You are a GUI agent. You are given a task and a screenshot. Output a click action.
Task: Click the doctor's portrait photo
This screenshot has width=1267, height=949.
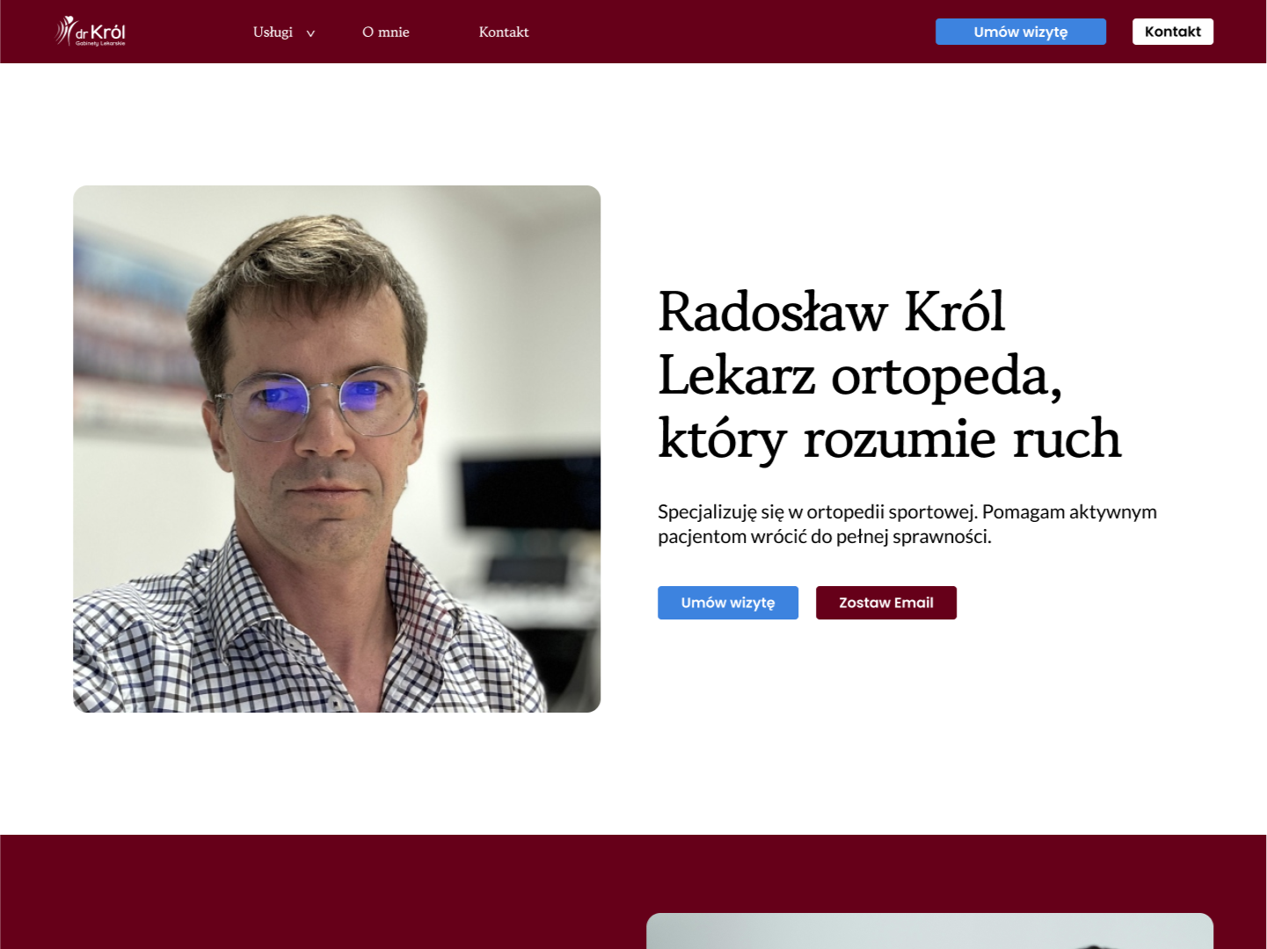[337, 448]
